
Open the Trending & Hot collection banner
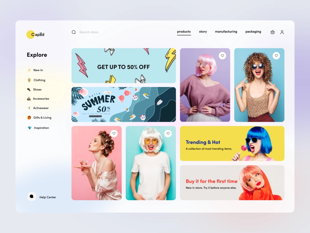click(232, 143)
